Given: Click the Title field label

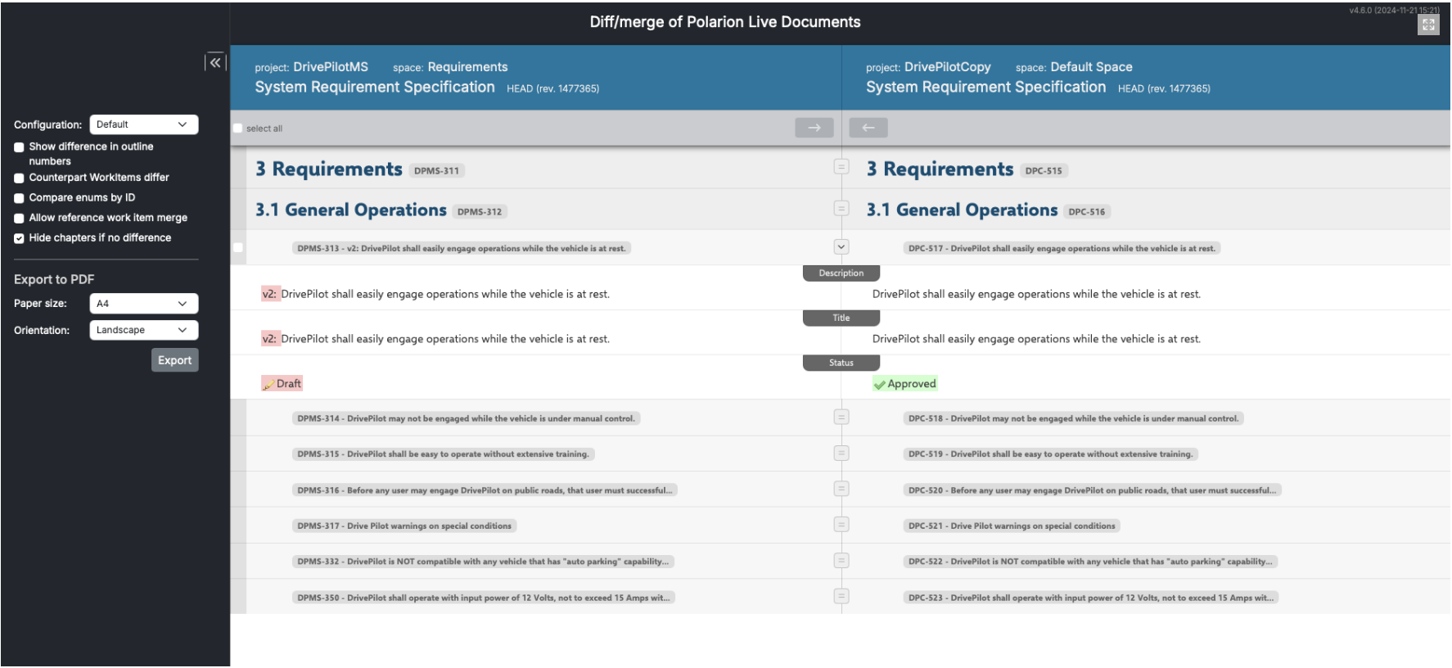Looking at the screenshot, I should [x=841, y=318].
